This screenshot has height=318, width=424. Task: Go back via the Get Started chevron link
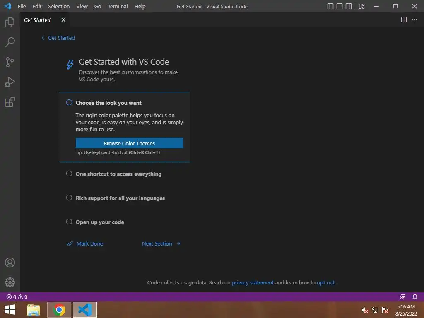[x=58, y=38]
